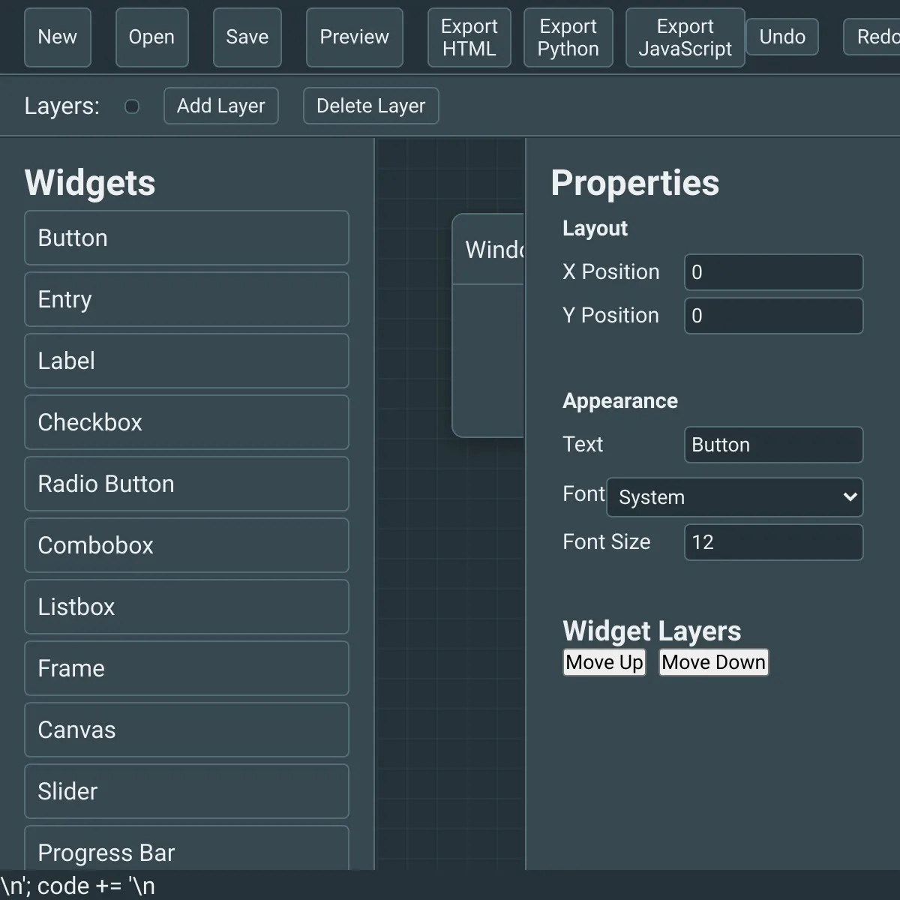Select the Radio Button widget
Screen dimensions: 900x900
(186, 484)
